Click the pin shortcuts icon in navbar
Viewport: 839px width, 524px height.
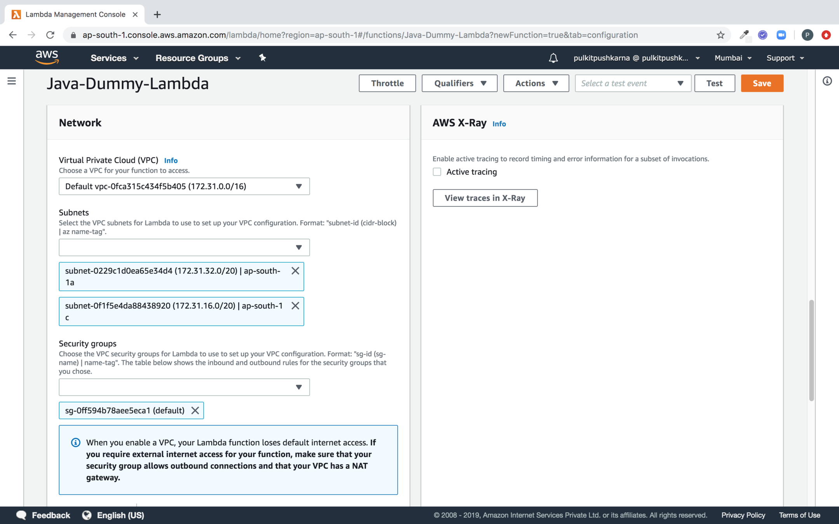(x=263, y=58)
